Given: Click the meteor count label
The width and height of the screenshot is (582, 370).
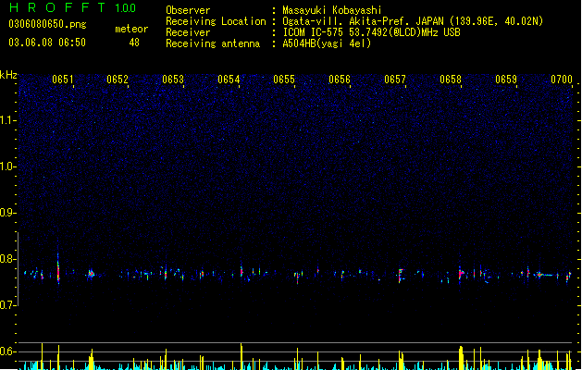Looking at the screenshot, I should tap(131, 29).
